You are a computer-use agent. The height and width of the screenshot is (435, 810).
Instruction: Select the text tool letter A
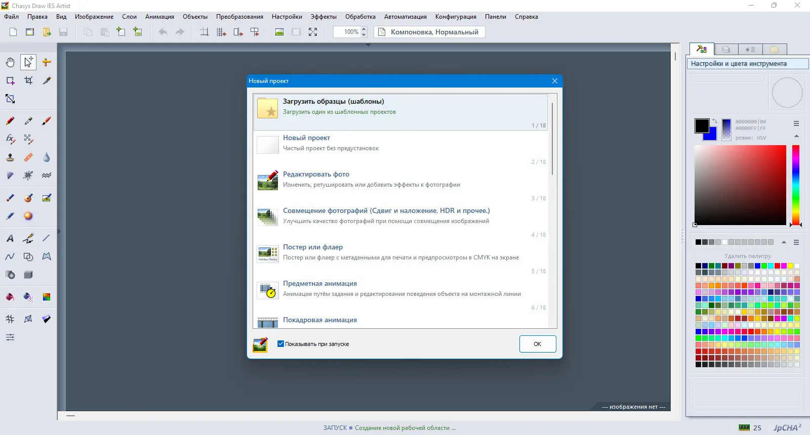(10, 238)
